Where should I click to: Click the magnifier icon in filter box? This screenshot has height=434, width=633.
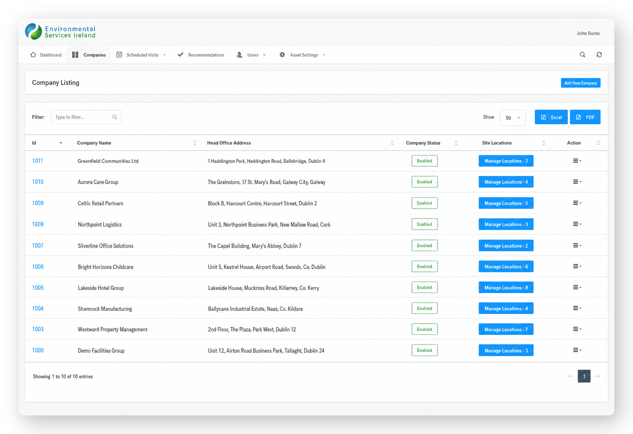point(114,117)
